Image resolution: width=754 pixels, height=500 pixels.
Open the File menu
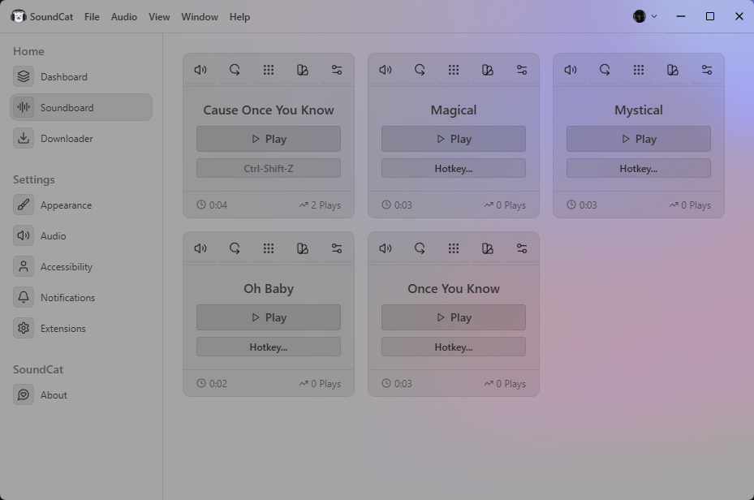click(x=92, y=16)
